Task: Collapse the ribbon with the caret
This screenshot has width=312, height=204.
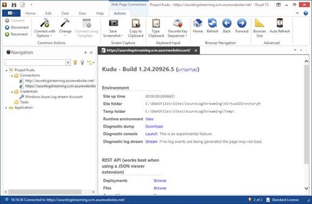Action: 297,13
